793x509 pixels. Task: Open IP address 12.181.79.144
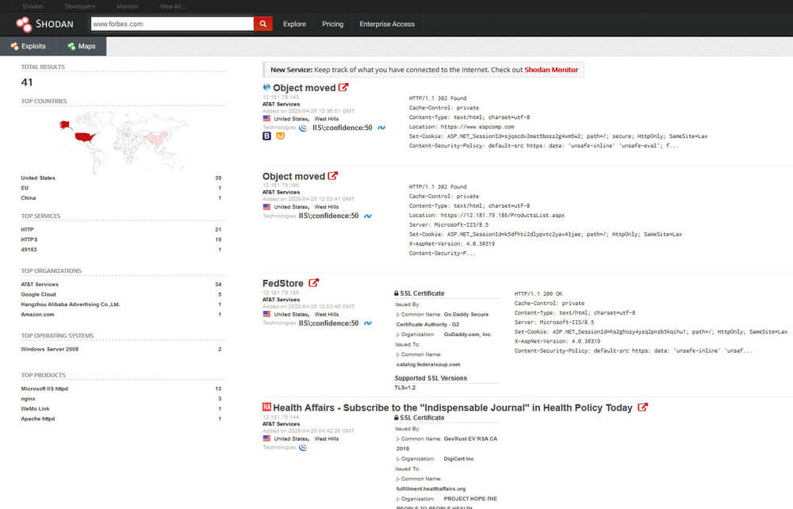coord(281,417)
